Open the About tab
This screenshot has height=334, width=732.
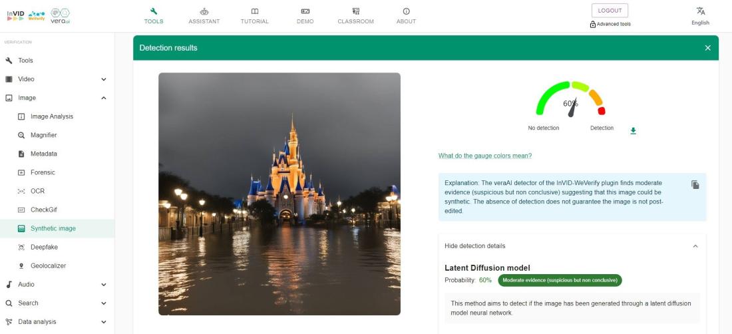[x=406, y=16]
